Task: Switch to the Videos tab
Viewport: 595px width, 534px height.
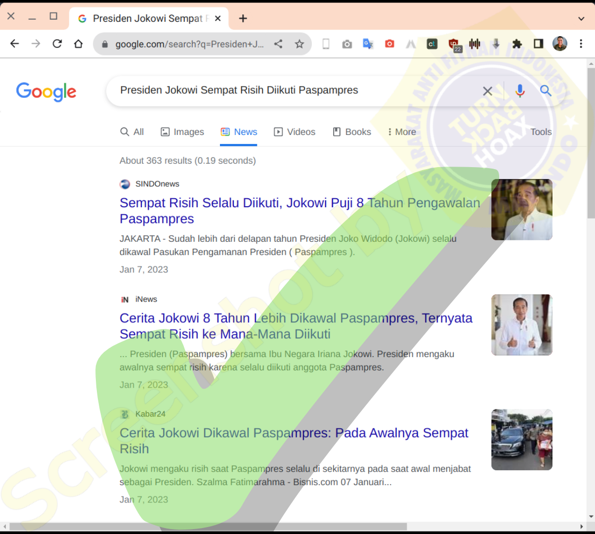Action: 295,132
